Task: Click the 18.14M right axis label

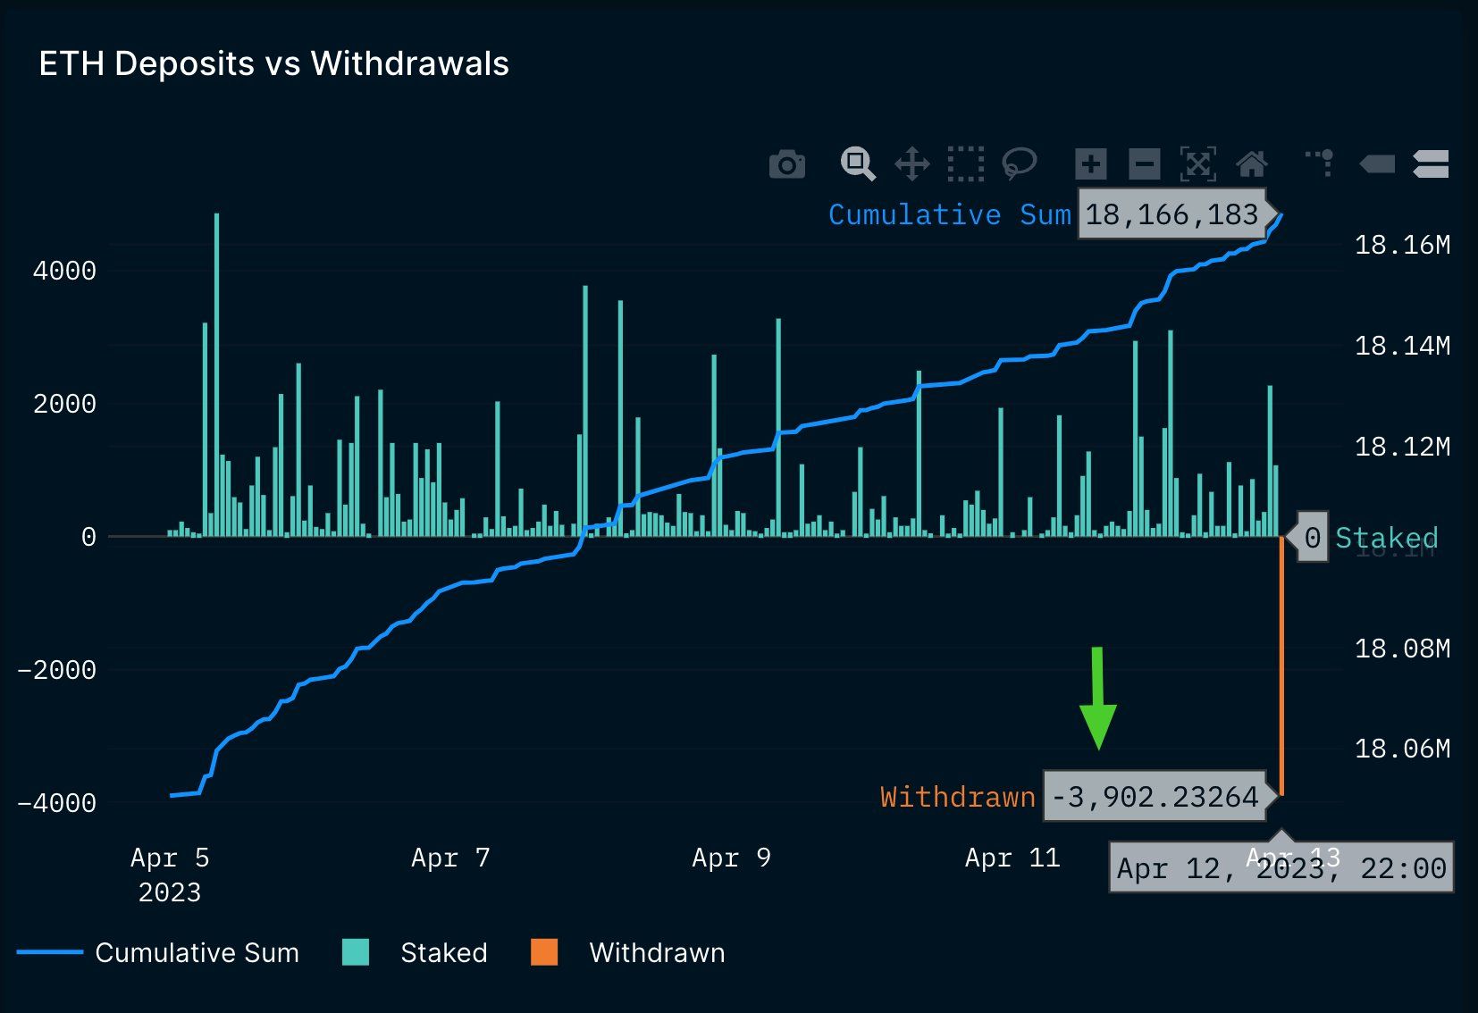Action: (x=1403, y=346)
